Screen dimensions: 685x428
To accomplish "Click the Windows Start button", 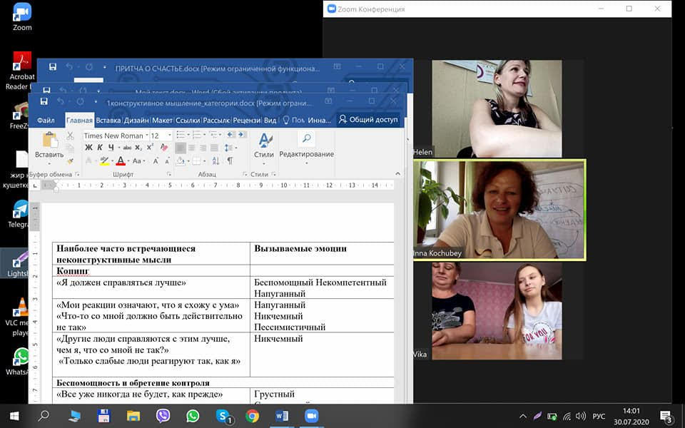I will (14, 416).
